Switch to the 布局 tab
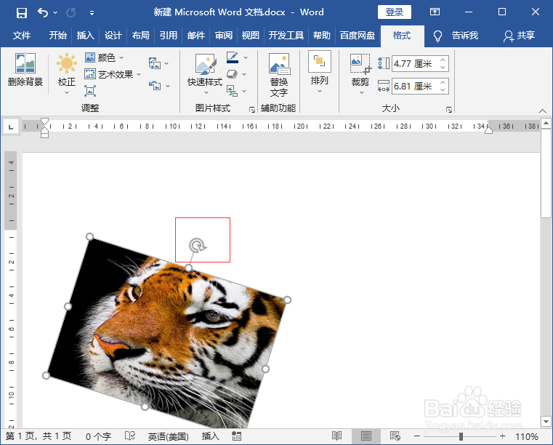The width and height of the screenshot is (553, 445). [140, 36]
